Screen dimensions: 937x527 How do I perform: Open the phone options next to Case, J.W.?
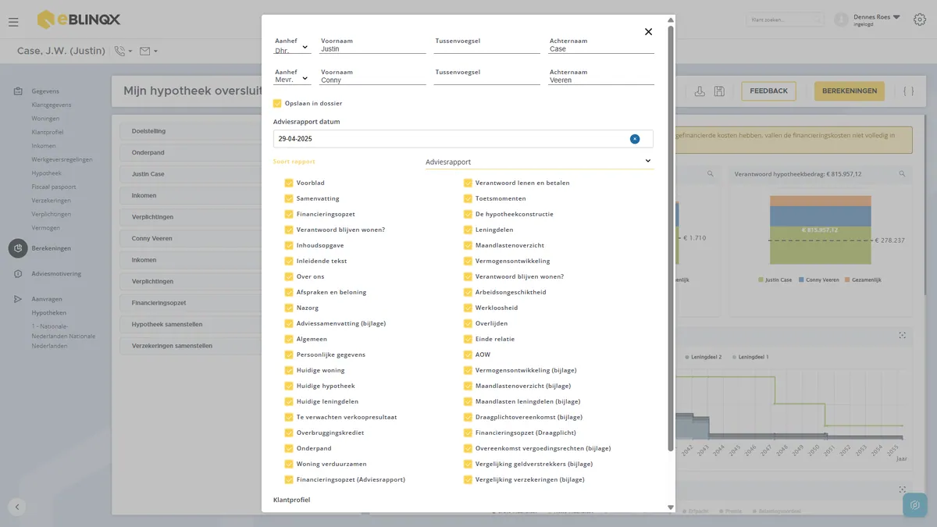pyautogui.click(x=123, y=52)
